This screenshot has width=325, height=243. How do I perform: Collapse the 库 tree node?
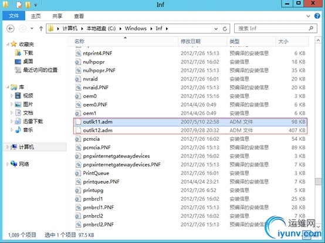tap(8, 87)
